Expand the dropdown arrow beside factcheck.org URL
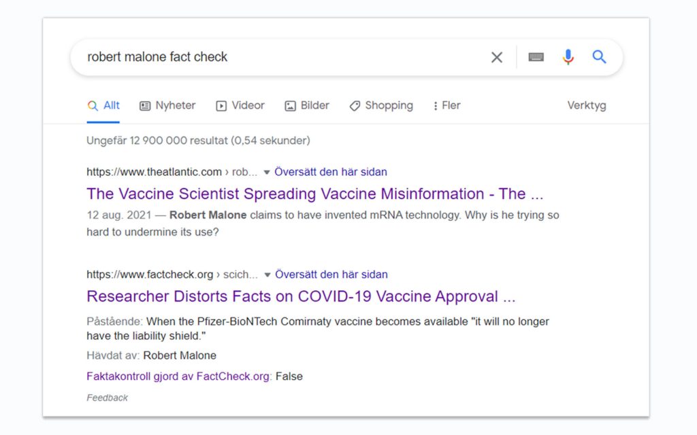The height and width of the screenshot is (435, 697). [268, 275]
